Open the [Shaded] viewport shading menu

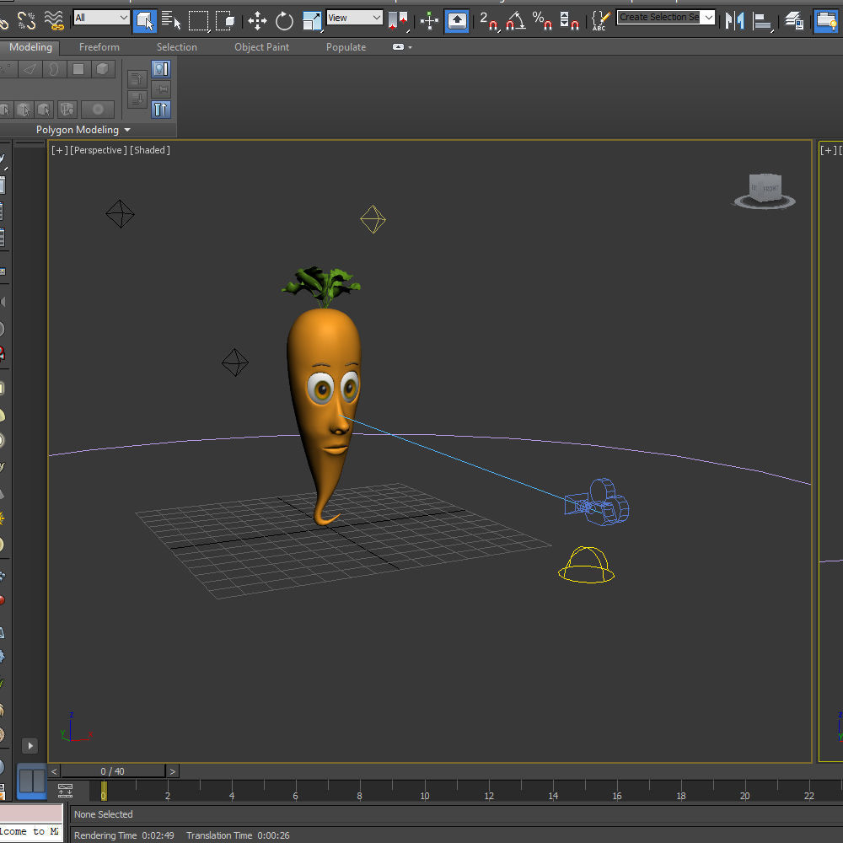150,150
